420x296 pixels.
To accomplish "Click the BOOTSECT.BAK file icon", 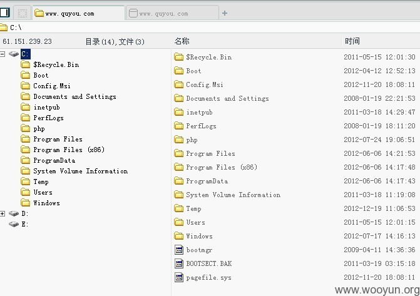I will 179,263.
